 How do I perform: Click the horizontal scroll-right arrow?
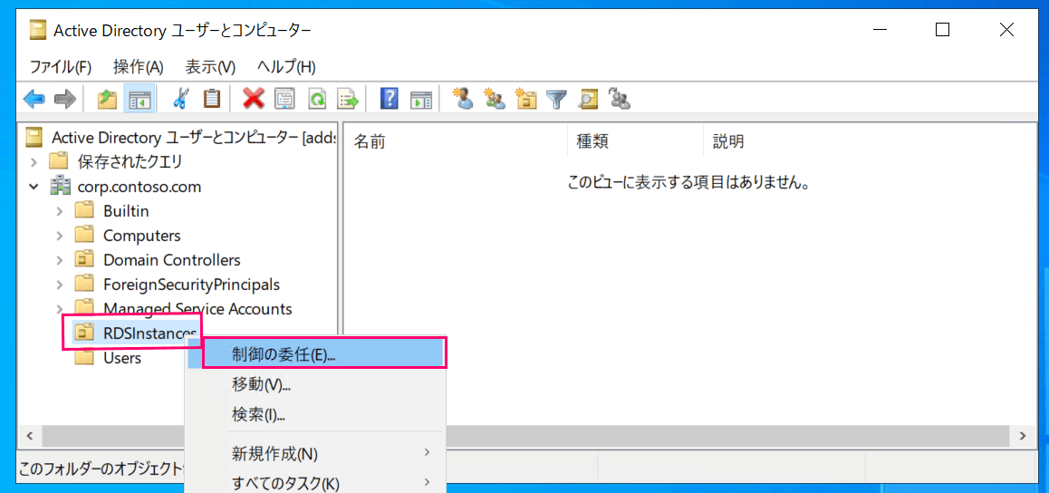(1022, 436)
